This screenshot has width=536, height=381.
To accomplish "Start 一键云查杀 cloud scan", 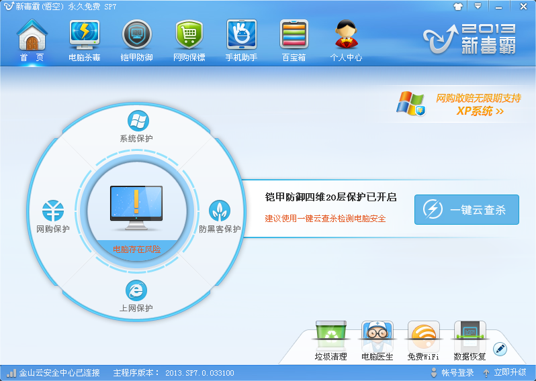I will 467,210.
